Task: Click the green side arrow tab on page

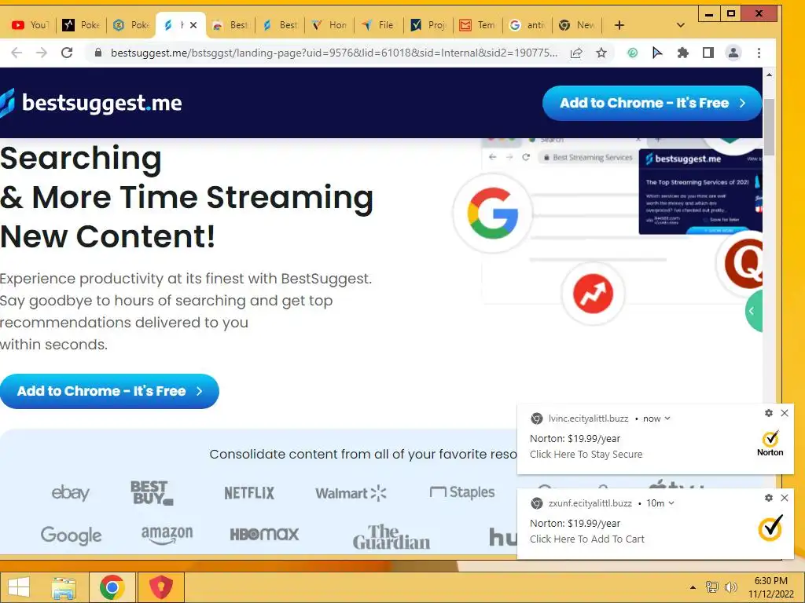Action: [754, 311]
